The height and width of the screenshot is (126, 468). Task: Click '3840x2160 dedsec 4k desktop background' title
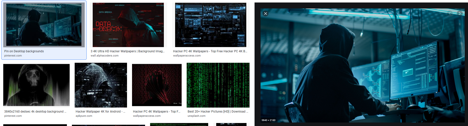click(35, 112)
